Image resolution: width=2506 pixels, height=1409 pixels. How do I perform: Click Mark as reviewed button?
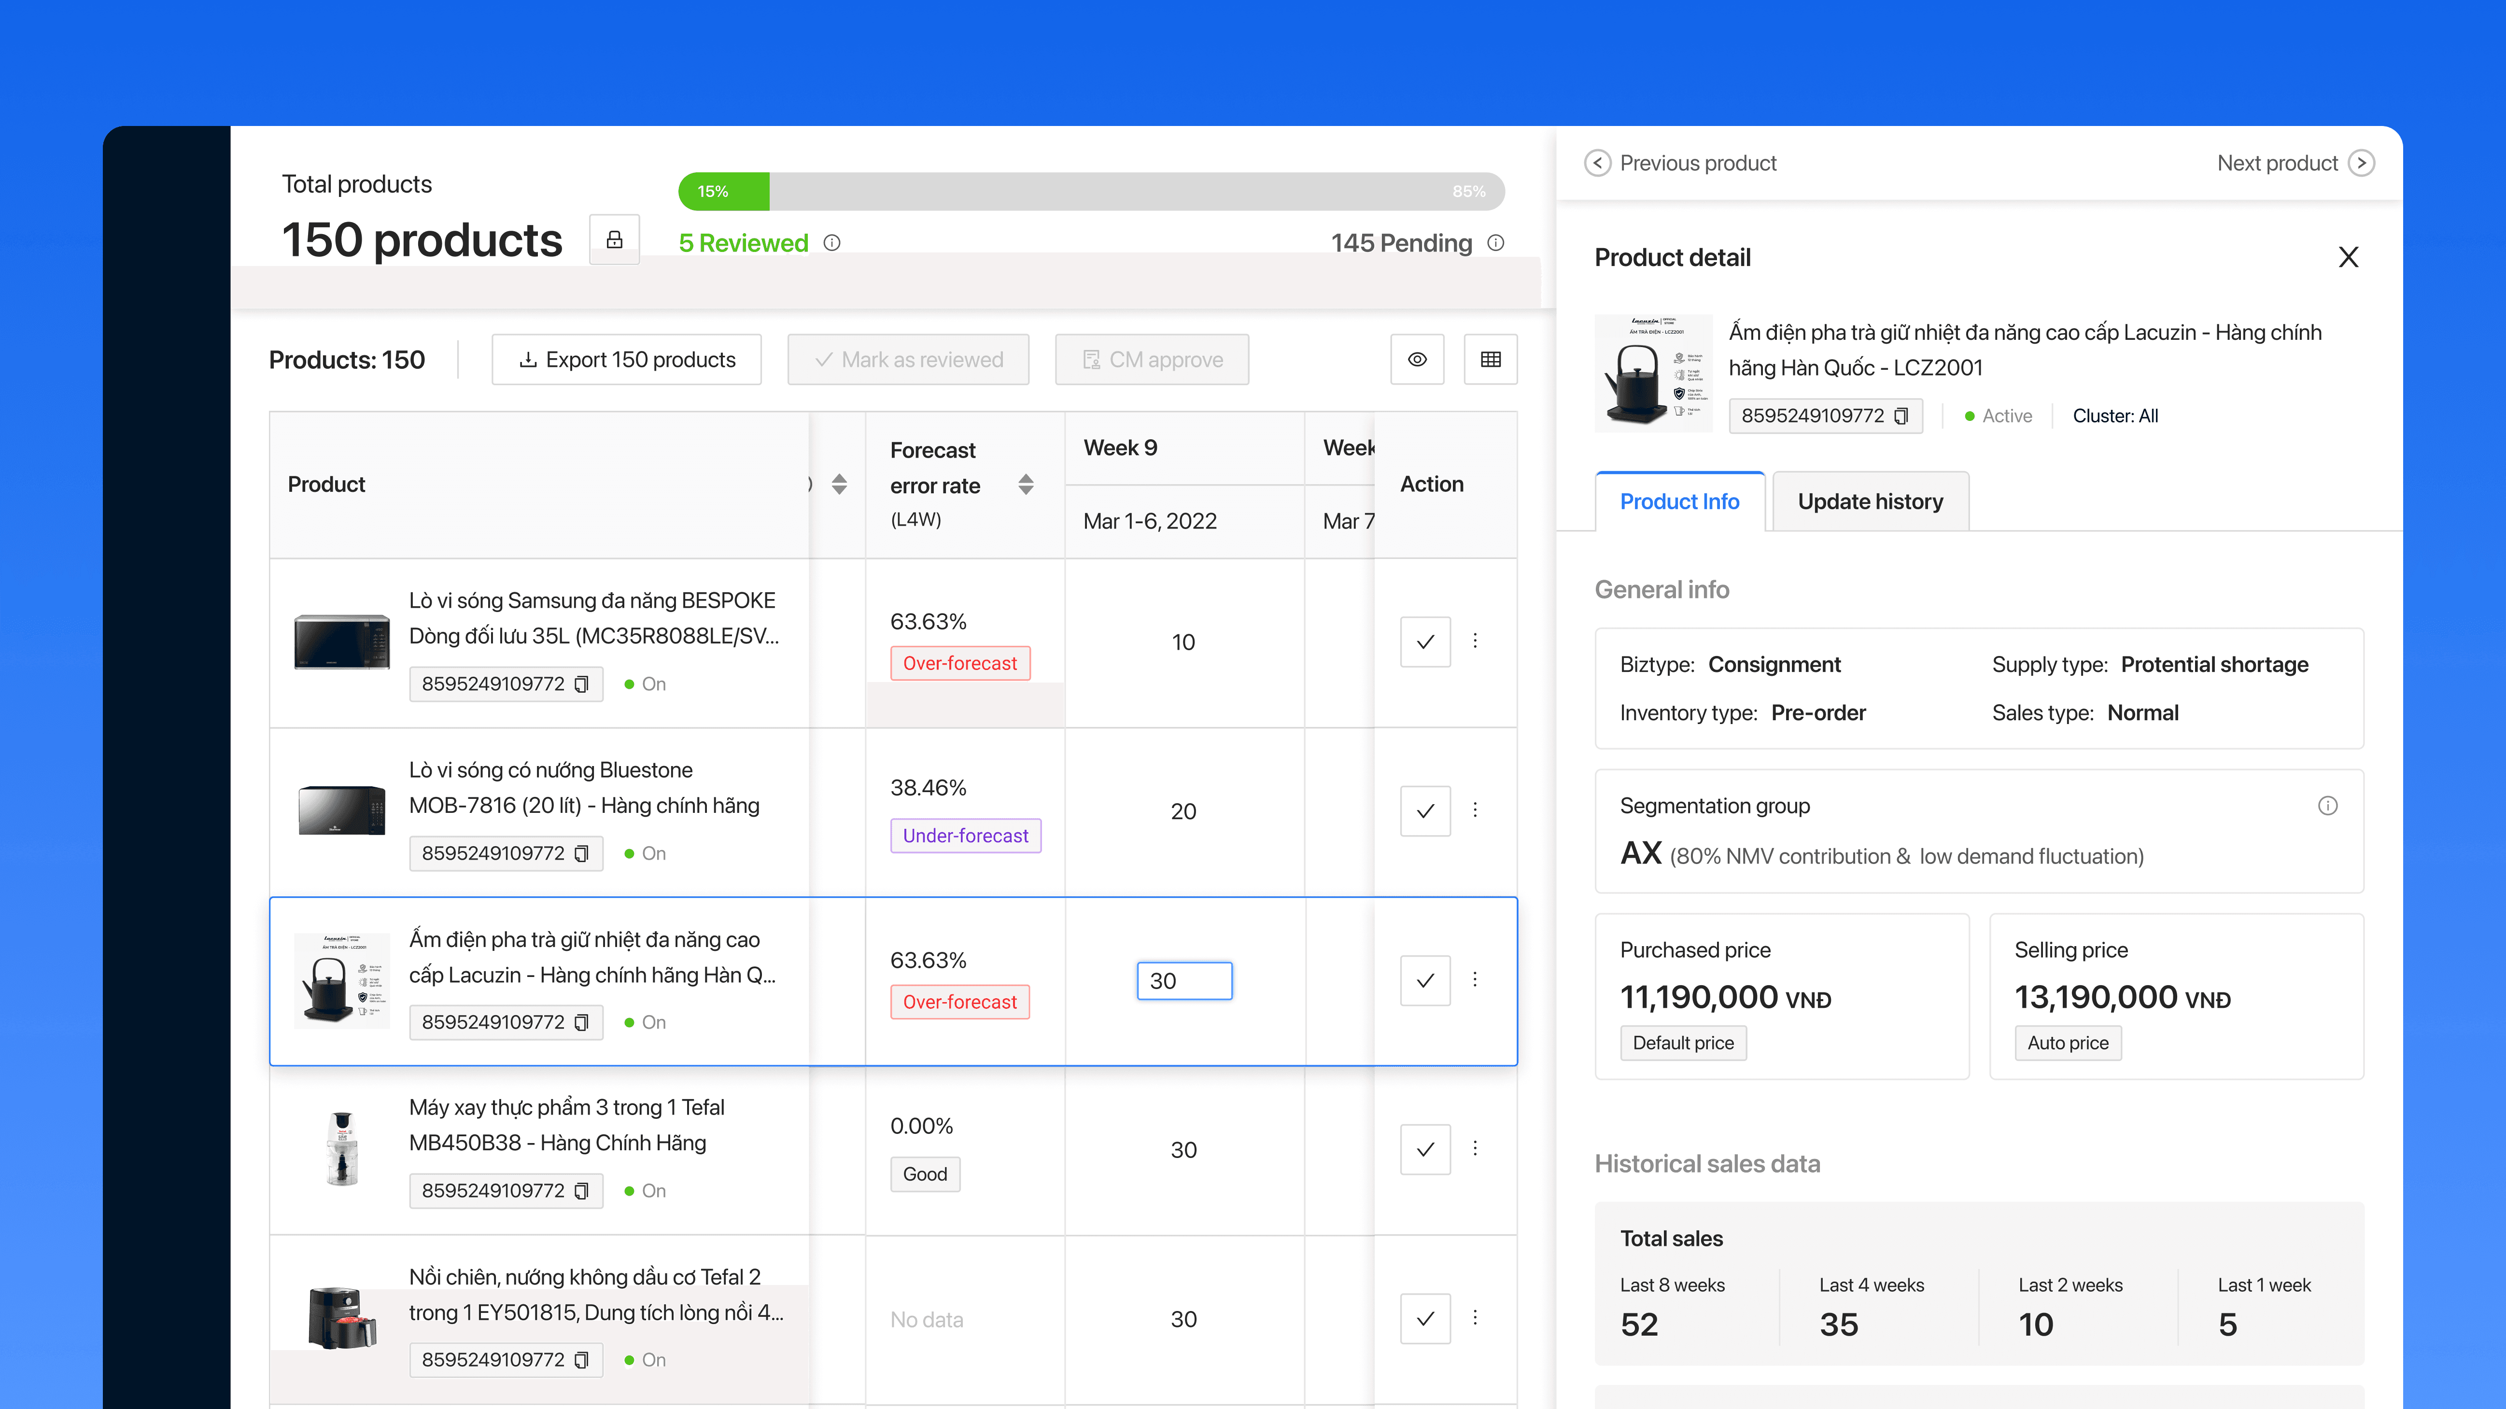(909, 360)
